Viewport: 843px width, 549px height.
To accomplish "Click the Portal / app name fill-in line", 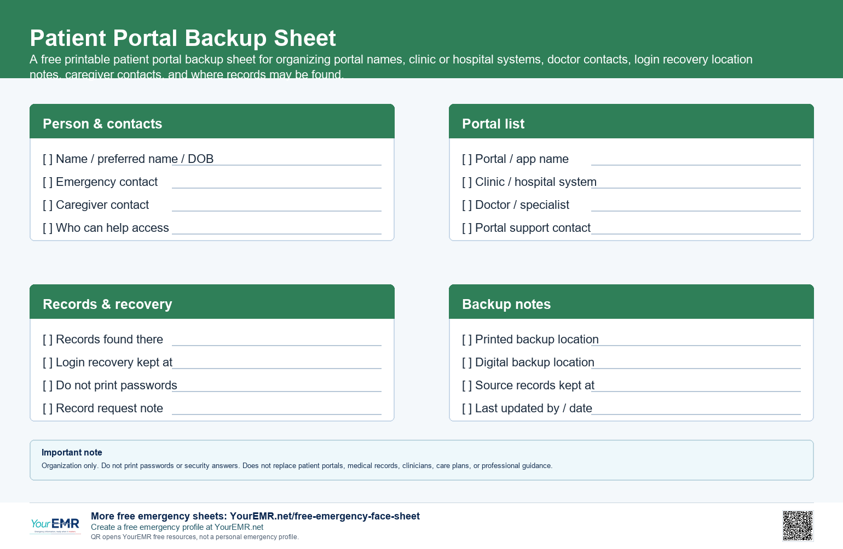I will click(696, 165).
